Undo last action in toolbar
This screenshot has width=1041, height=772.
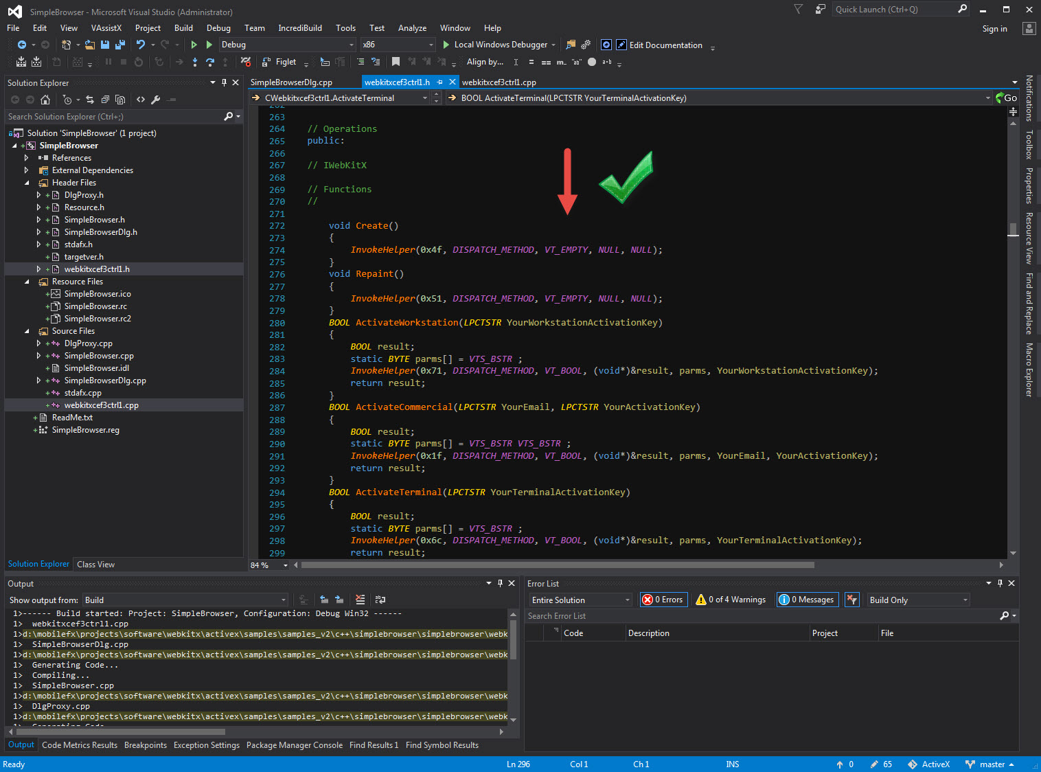[141, 45]
